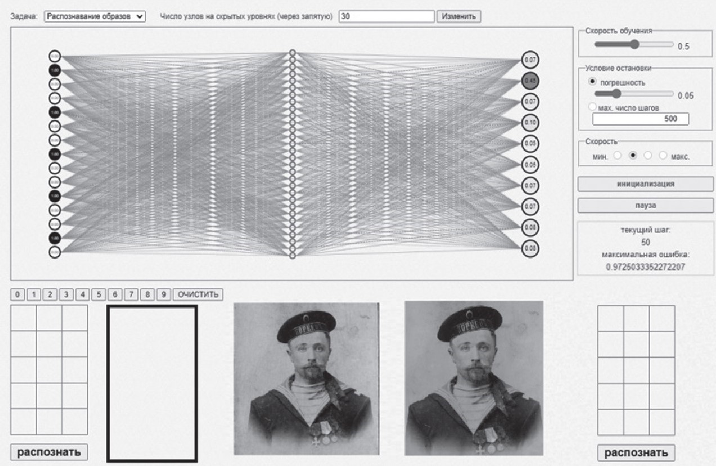The width and height of the screenshot is (716, 466).
Task: Click the max steps field showing 500
Action: (x=640, y=119)
